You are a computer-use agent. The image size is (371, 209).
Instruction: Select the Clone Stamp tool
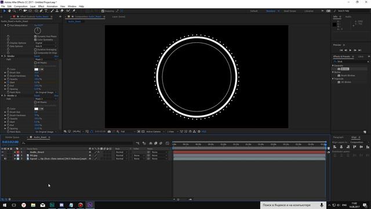coord(57,11)
